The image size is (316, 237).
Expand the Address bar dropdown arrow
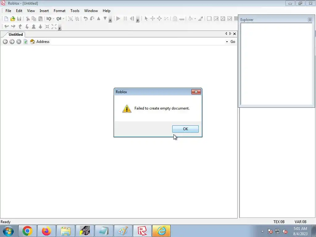[227, 42]
